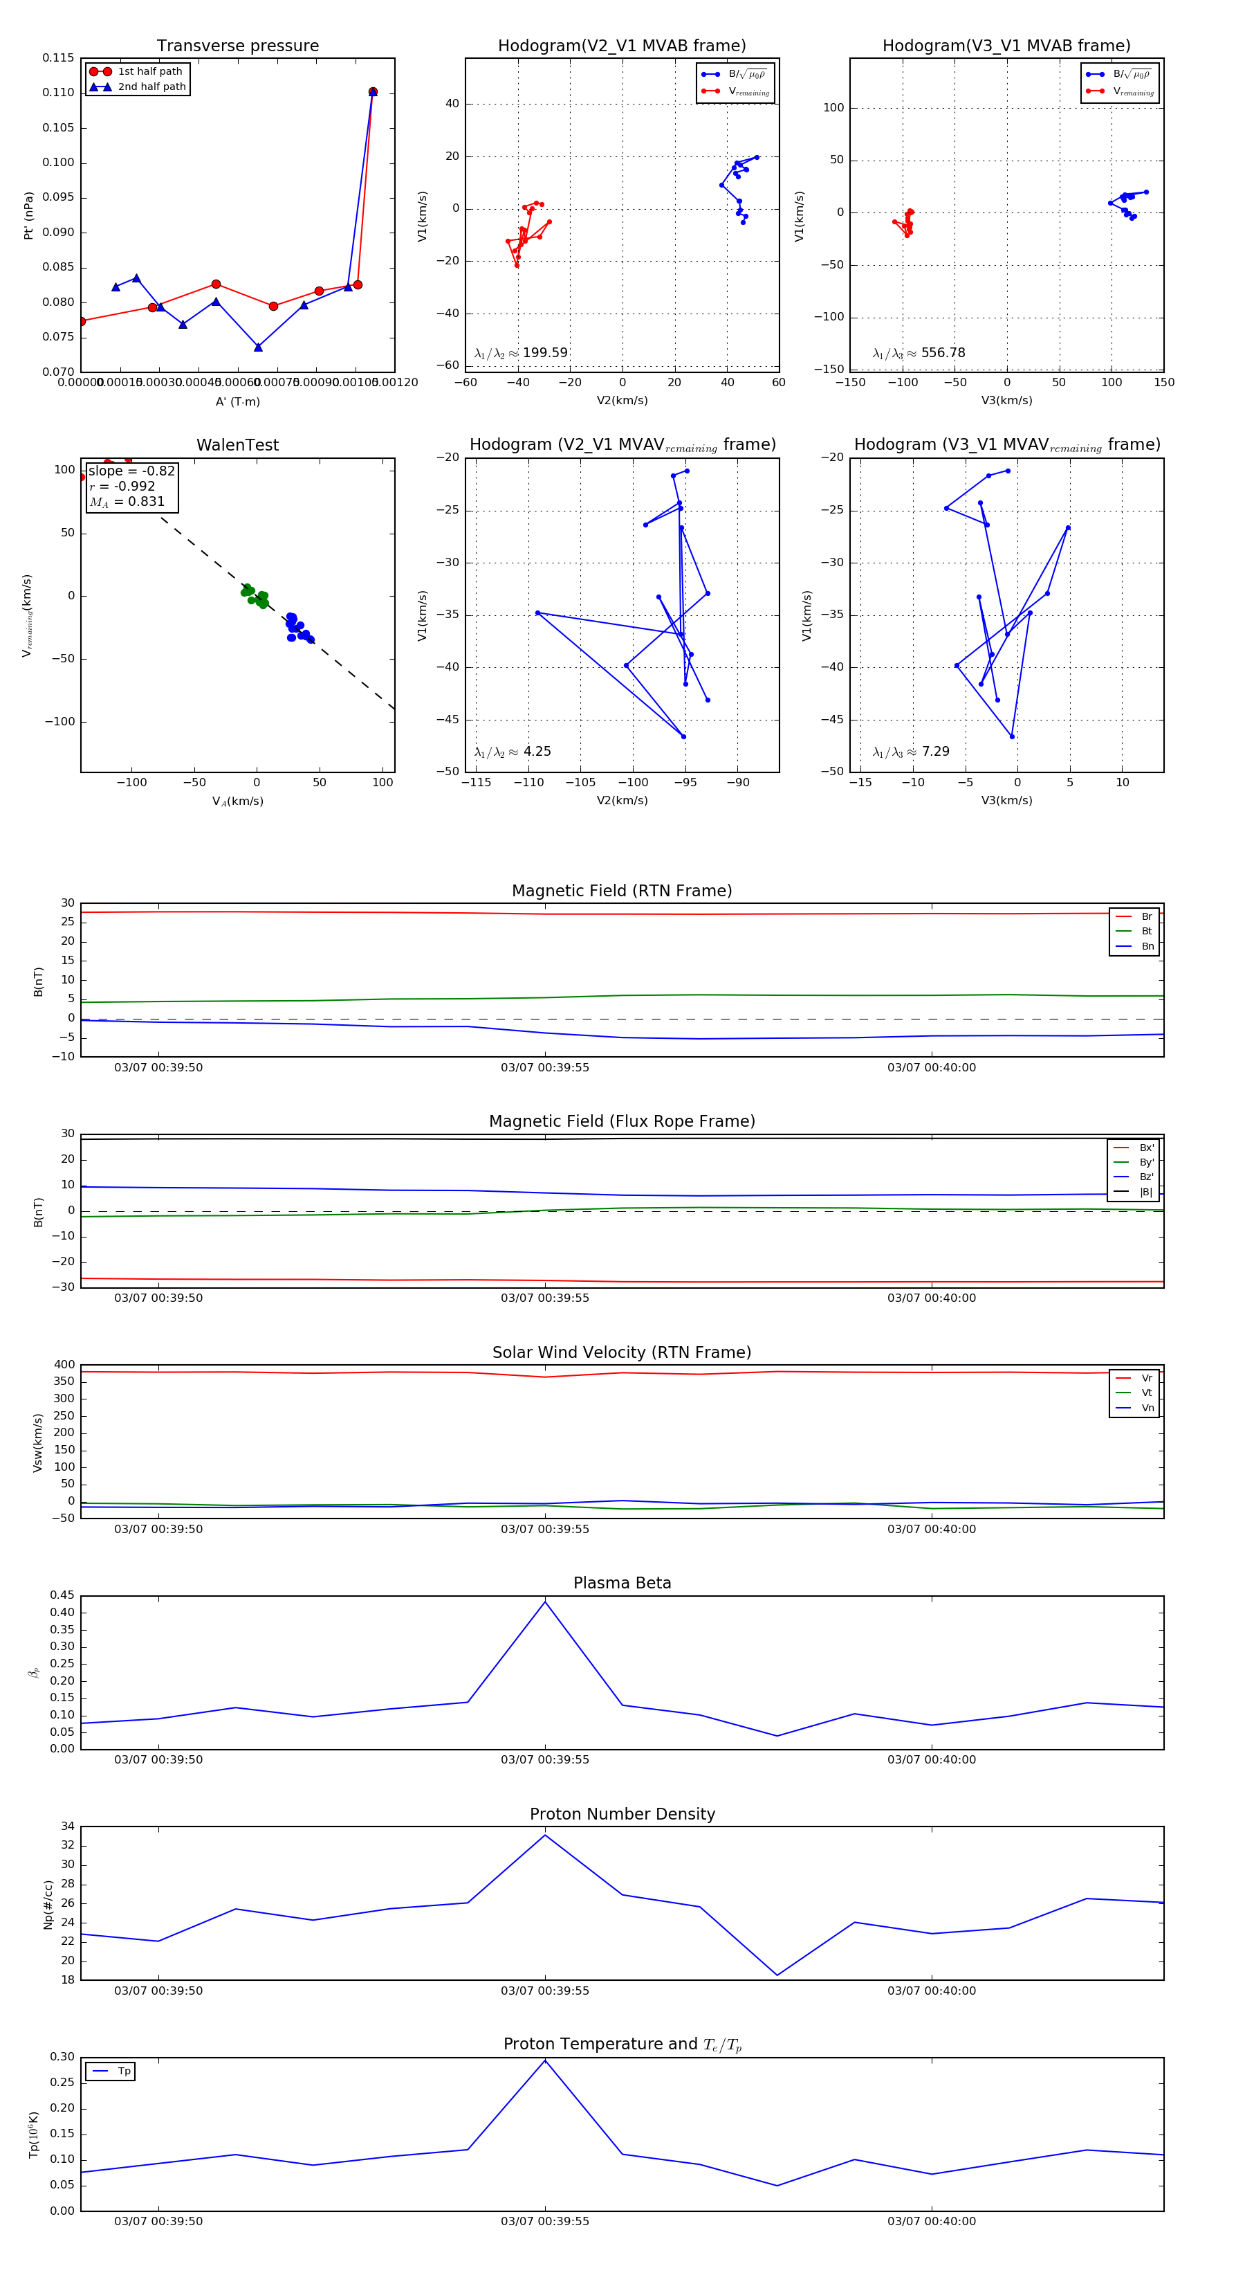Click the "Pt' (nPa)" axis label
Image resolution: width=1245 pixels, height=2284 pixels.
tap(28, 215)
